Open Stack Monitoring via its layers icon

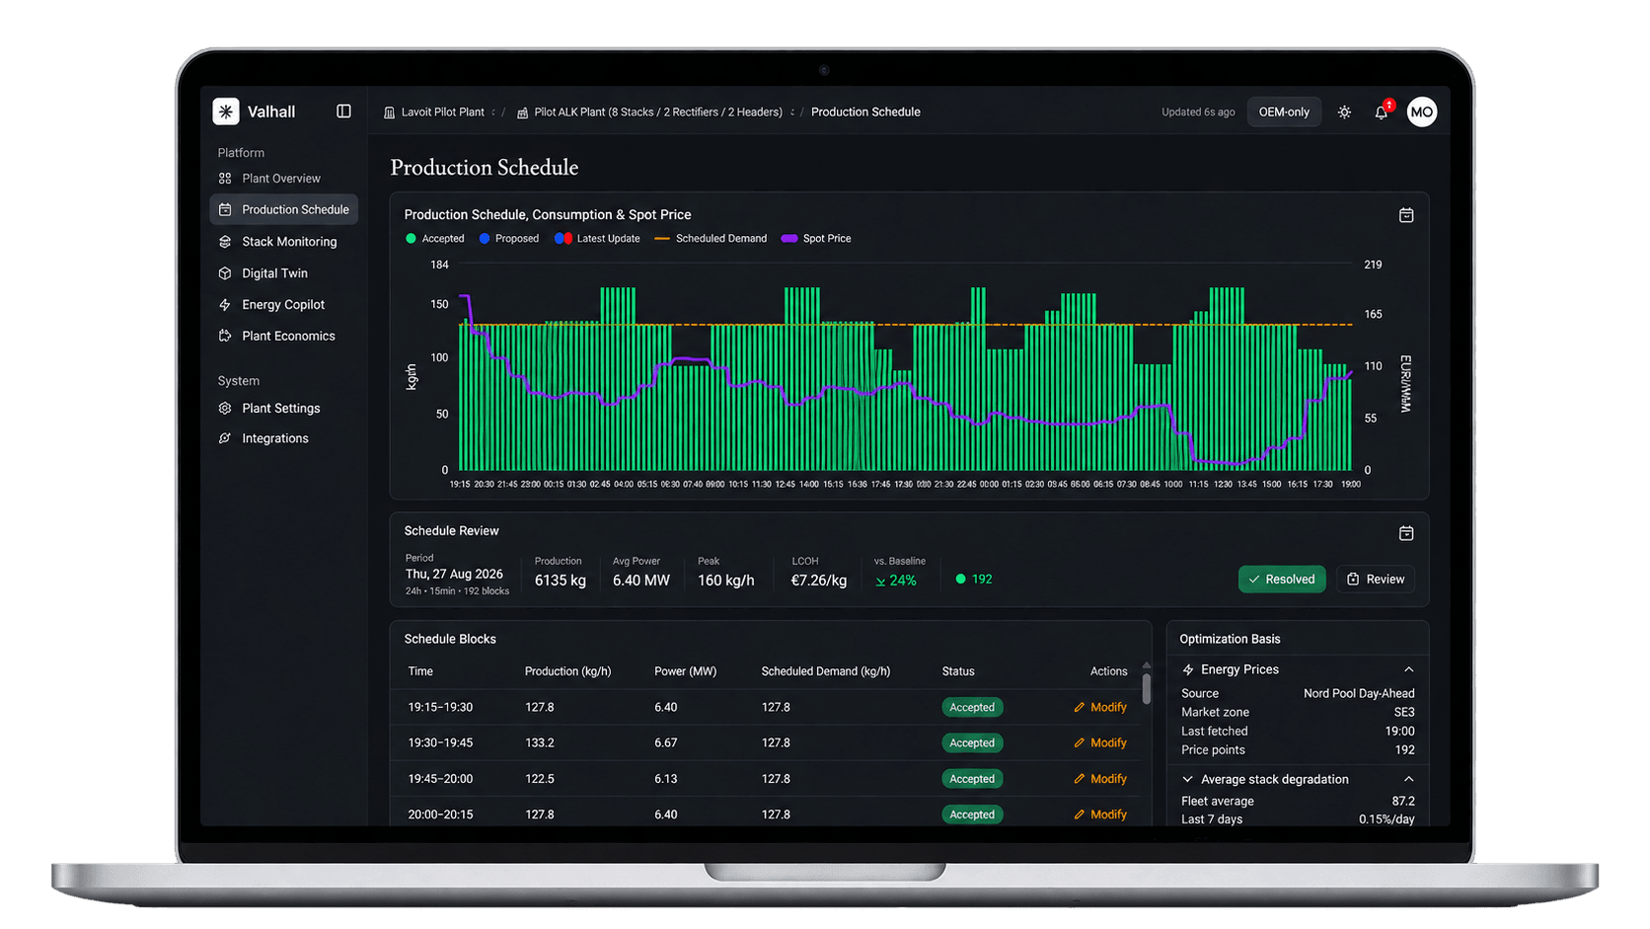(x=225, y=242)
